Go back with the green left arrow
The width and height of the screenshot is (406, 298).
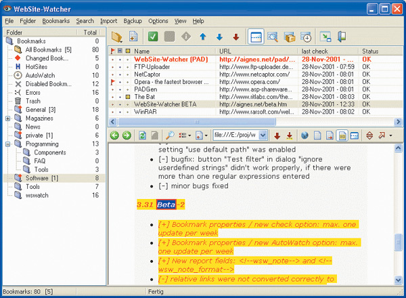click(114, 135)
